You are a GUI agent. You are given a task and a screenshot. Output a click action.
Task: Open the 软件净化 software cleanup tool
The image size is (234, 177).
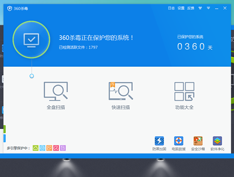coord(217,143)
